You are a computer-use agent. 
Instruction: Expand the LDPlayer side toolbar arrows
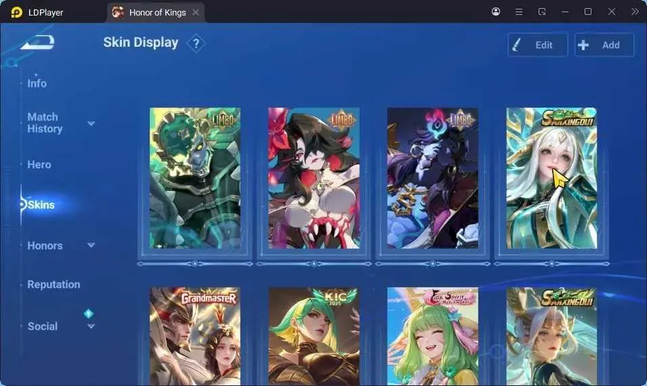click(635, 11)
